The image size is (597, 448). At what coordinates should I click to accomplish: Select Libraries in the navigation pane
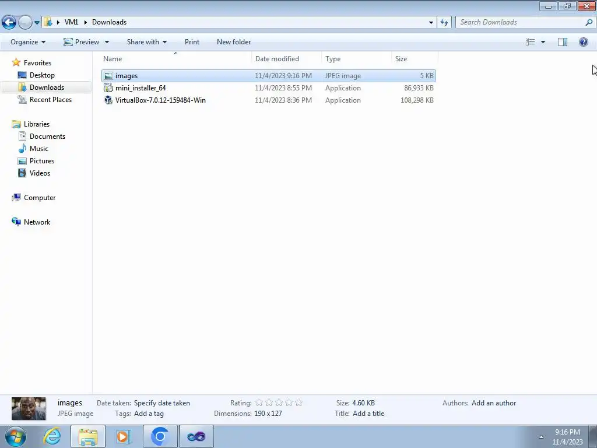pyautogui.click(x=37, y=124)
